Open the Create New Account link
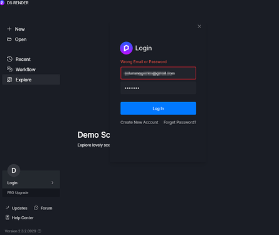This screenshot has width=279, height=235. point(139,122)
